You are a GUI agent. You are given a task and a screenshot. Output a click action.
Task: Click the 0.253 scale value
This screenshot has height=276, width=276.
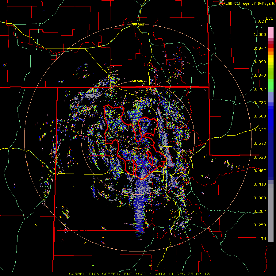pos(260,225)
